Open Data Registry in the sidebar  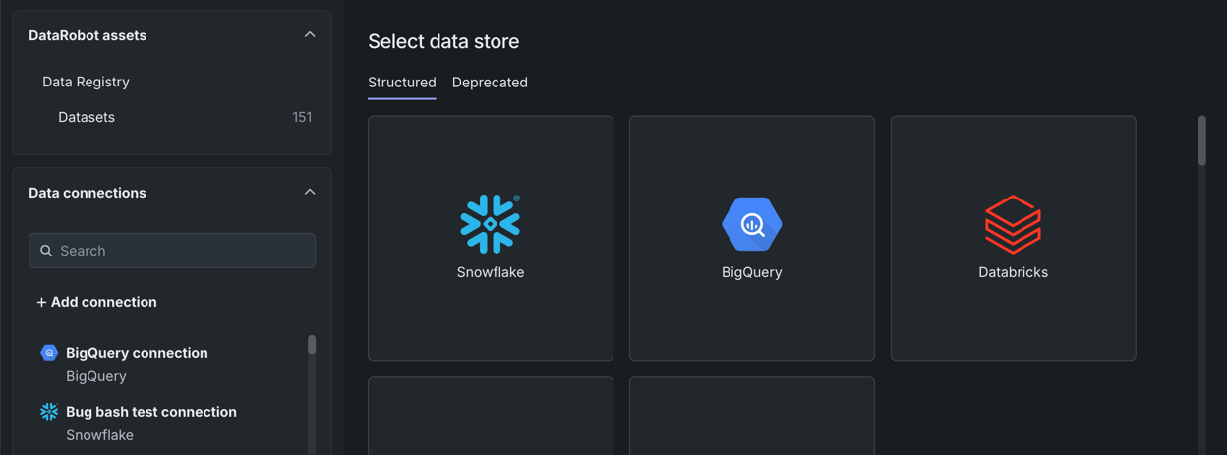pyautogui.click(x=86, y=82)
